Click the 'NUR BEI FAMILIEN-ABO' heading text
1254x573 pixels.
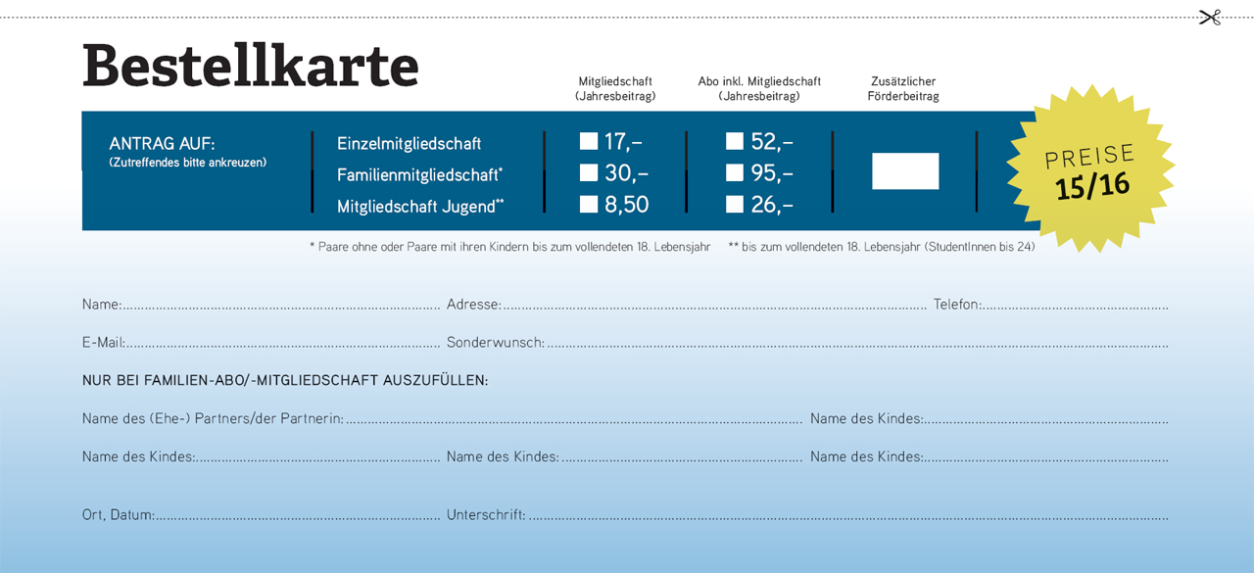285,380
